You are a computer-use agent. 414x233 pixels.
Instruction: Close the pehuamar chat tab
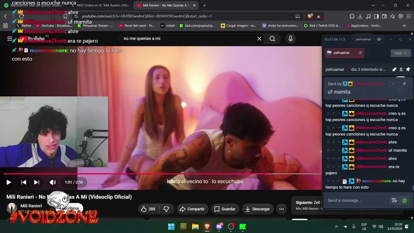pyautogui.click(x=360, y=53)
